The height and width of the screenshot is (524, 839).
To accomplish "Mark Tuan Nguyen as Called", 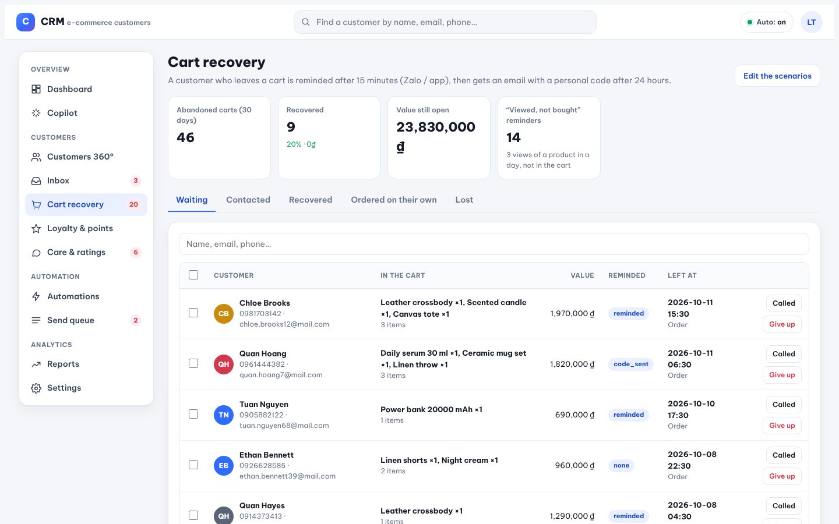I will click(784, 405).
